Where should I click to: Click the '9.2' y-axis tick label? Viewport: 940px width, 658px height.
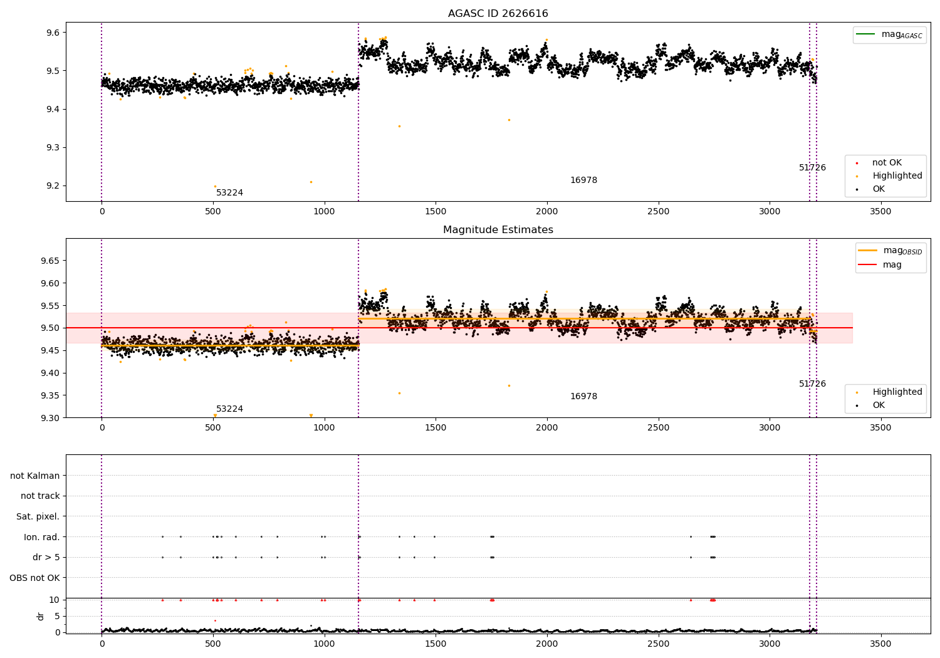[x=53, y=186]
